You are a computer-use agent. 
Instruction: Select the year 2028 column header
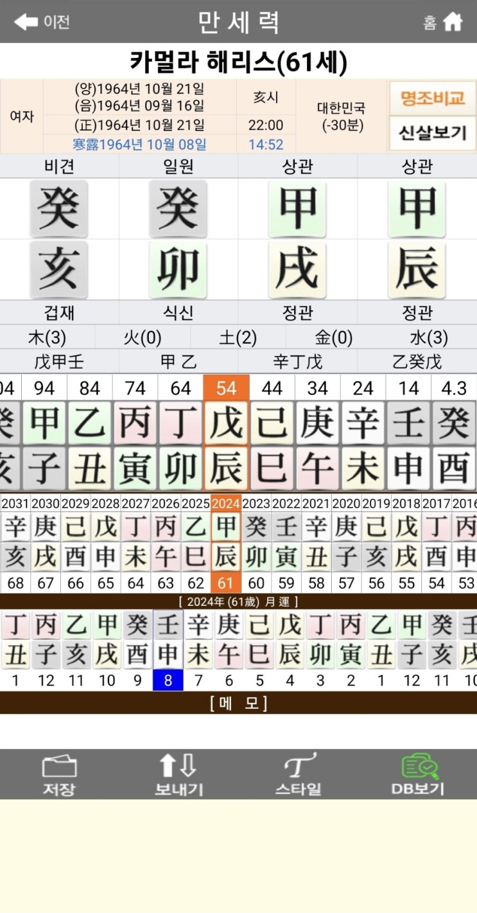pyautogui.click(x=105, y=503)
